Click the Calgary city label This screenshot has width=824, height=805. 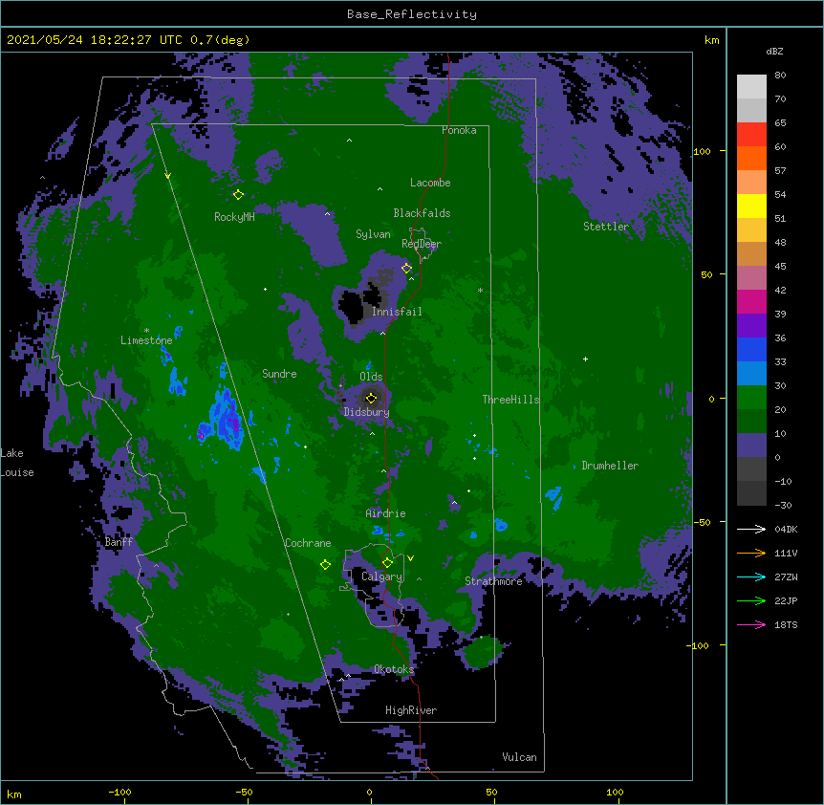coord(382,577)
